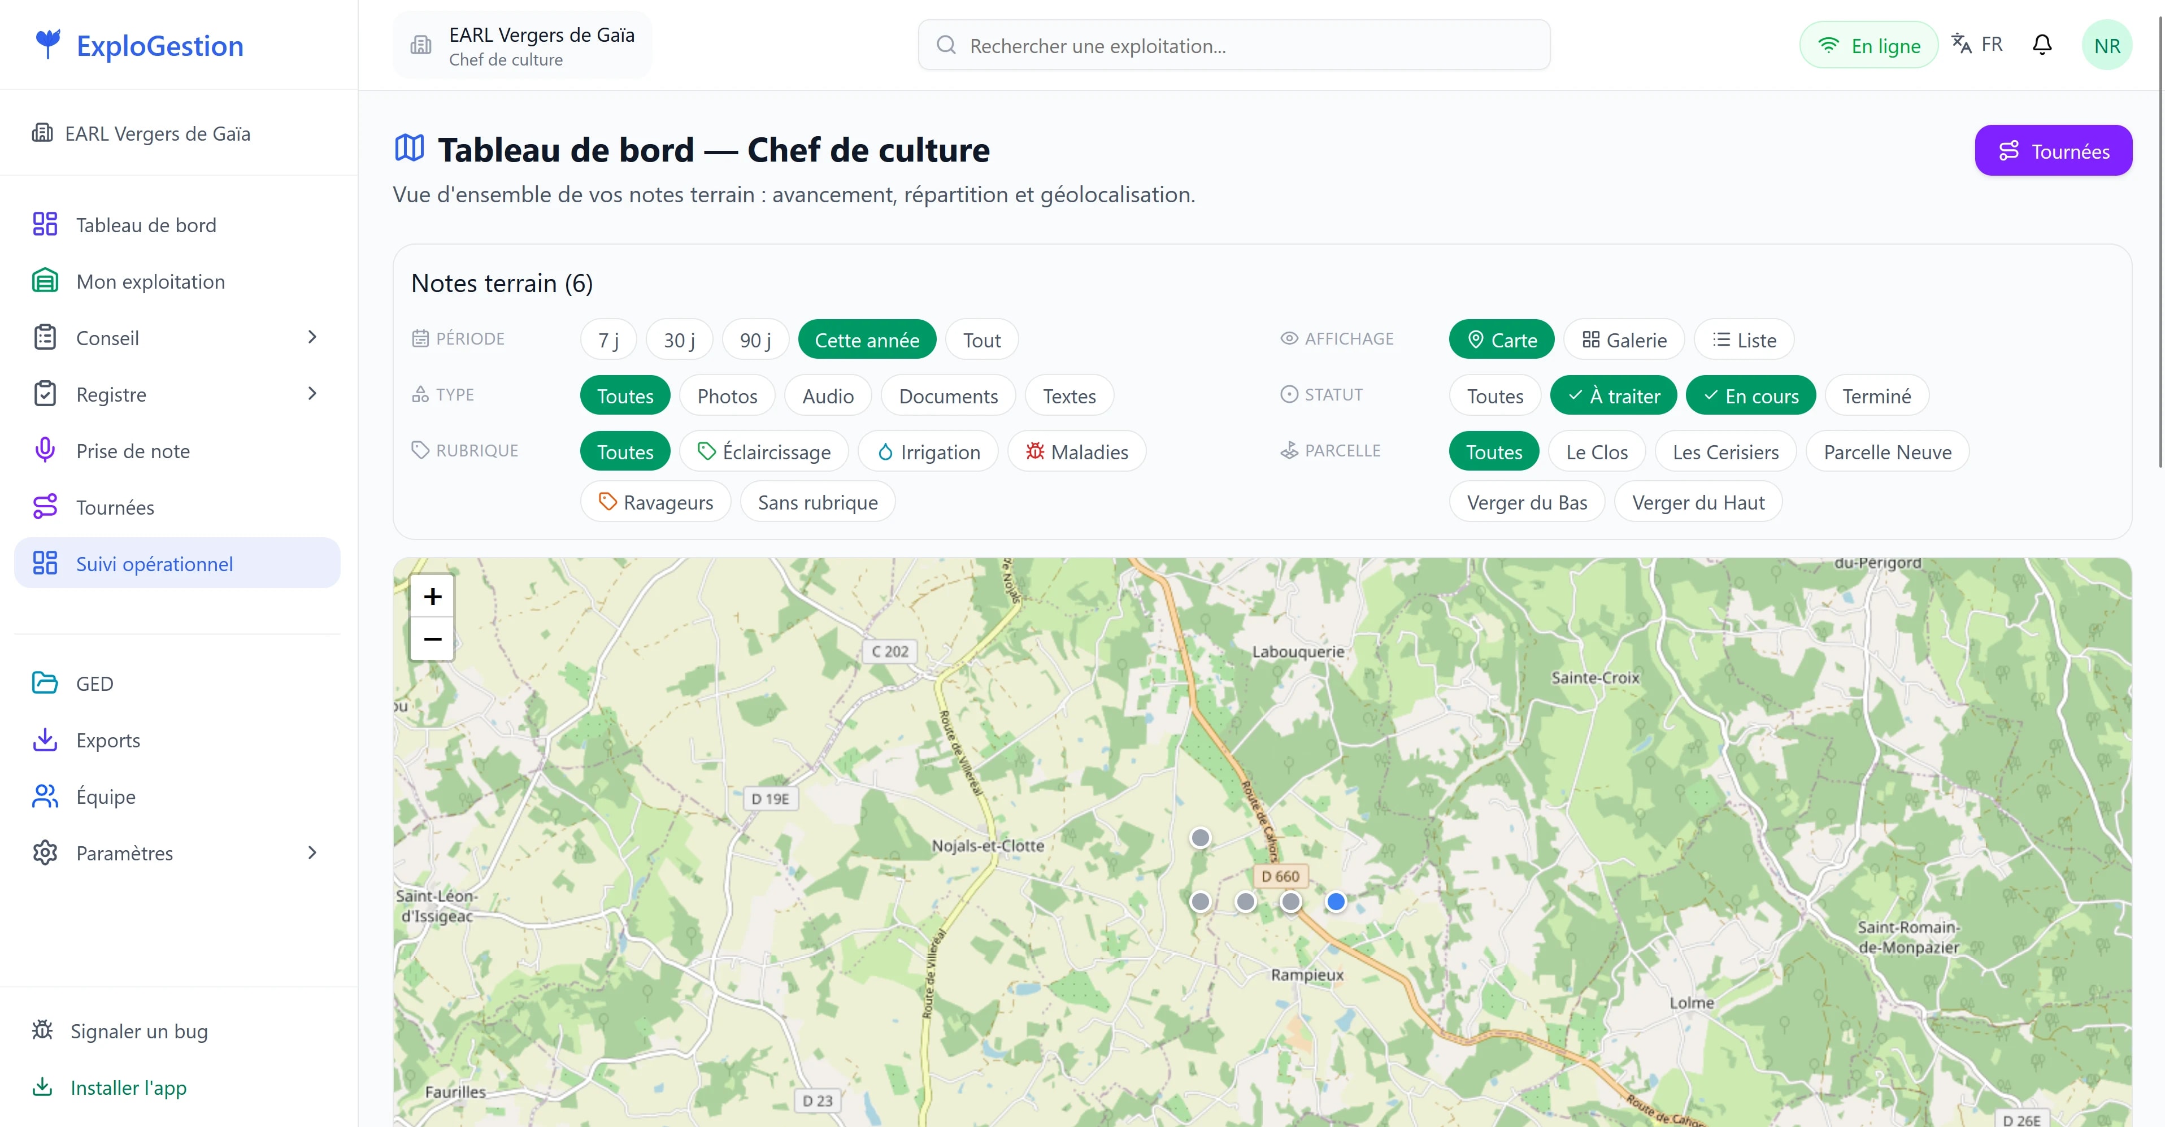
Task: Zoom out on the map
Action: 432,639
